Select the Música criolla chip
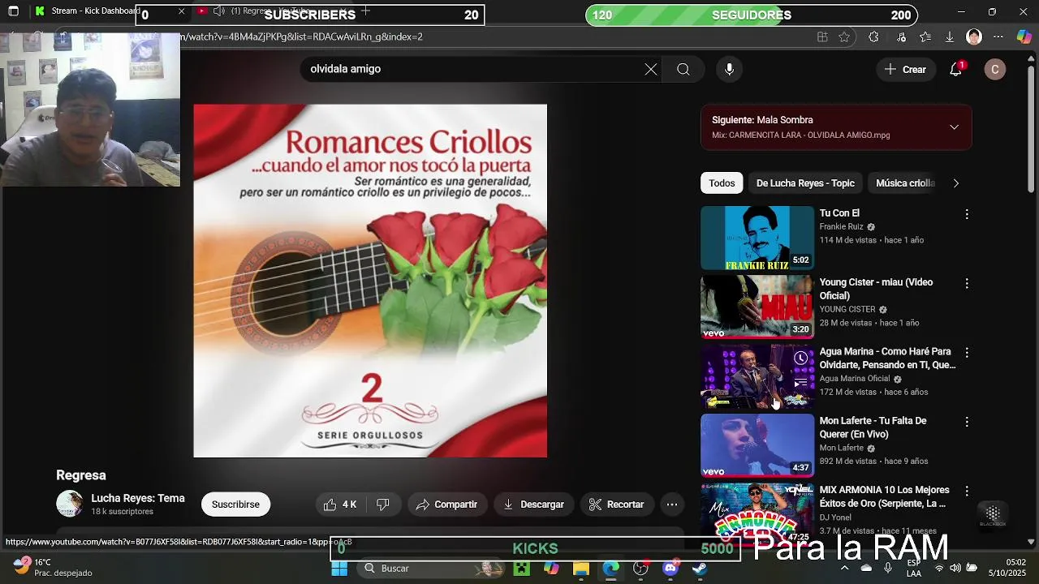The height and width of the screenshot is (584, 1039). pyautogui.click(x=905, y=183)
